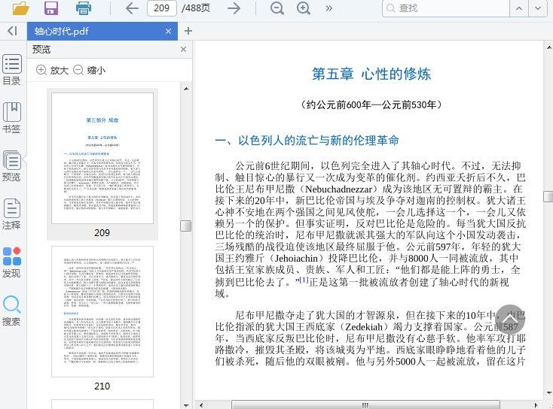Viewport: 553px width, 409px height.
Task: Open a new tab with plus button
Action: 188,31
